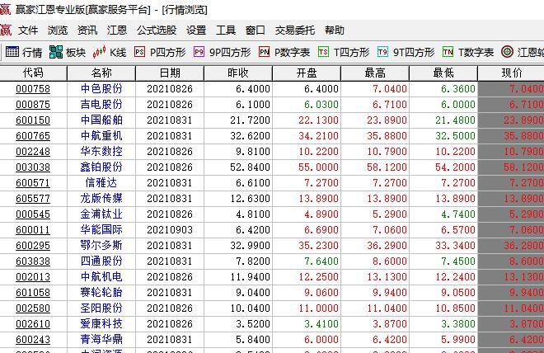The image size is (544, 353).
Task: Open the 工具 menu
Action: [x=226, y=31]
